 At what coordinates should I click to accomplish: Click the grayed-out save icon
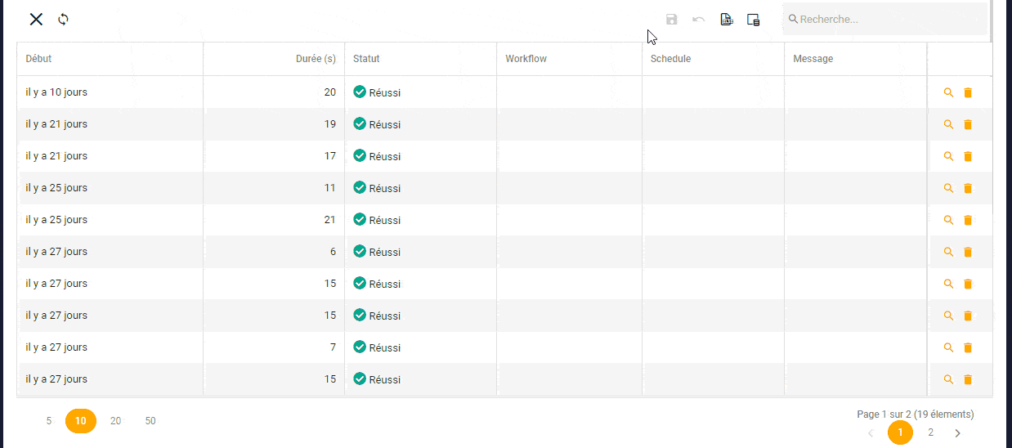coord(672,20)
